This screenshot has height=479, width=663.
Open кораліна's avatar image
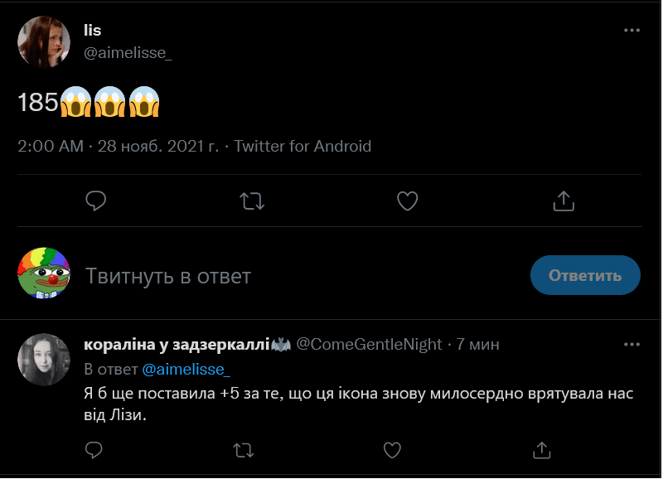pyautogui.click(x=44, y=360)
